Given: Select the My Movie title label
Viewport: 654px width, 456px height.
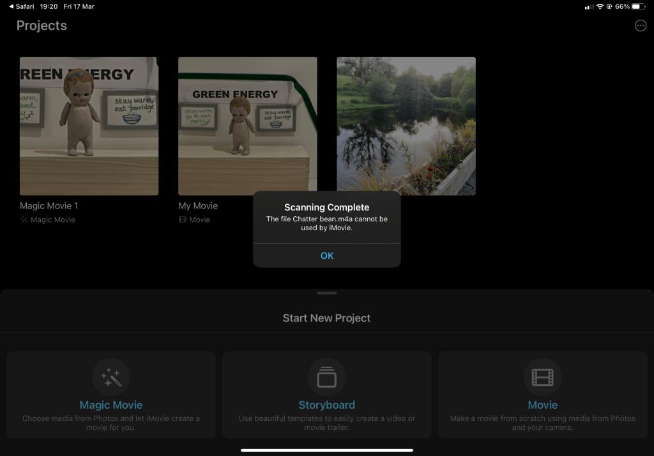Looking at the screenshot, I should pyautogui.click(x=198, y=206).
